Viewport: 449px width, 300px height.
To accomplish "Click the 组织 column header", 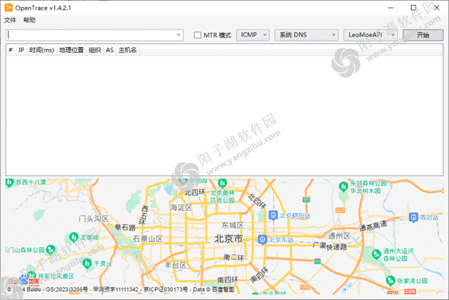I will click(95, 50).
